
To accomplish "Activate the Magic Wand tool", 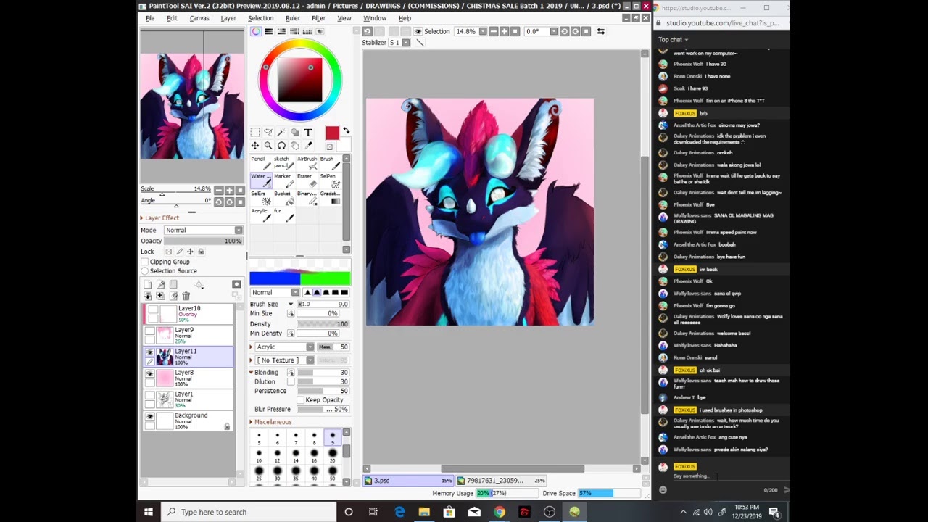I will point(281,133).
